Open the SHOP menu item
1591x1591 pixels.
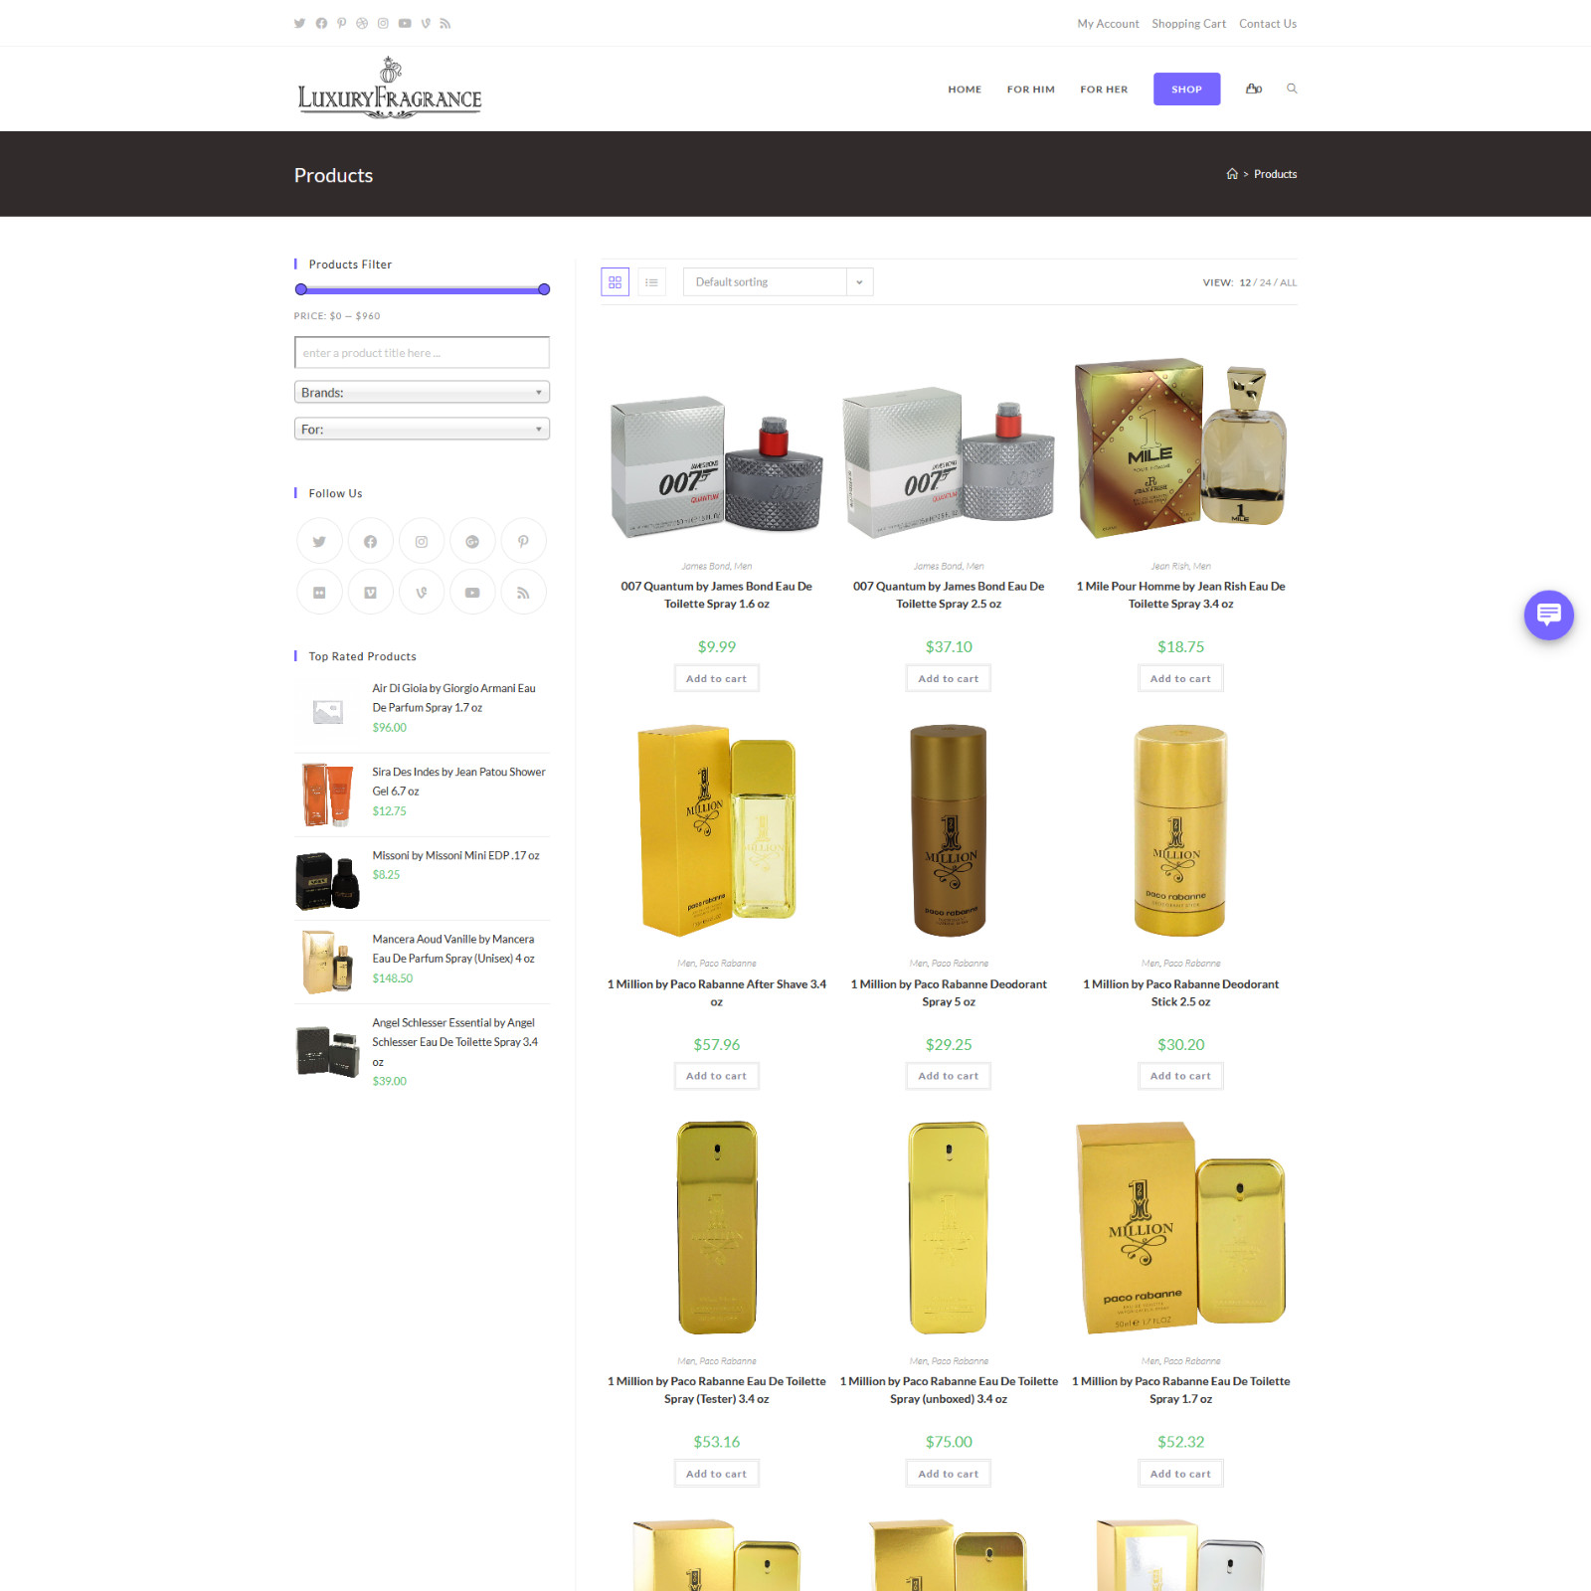[x=1186, y=89]
